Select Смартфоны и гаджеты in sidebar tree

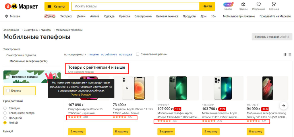coord(21,55)
